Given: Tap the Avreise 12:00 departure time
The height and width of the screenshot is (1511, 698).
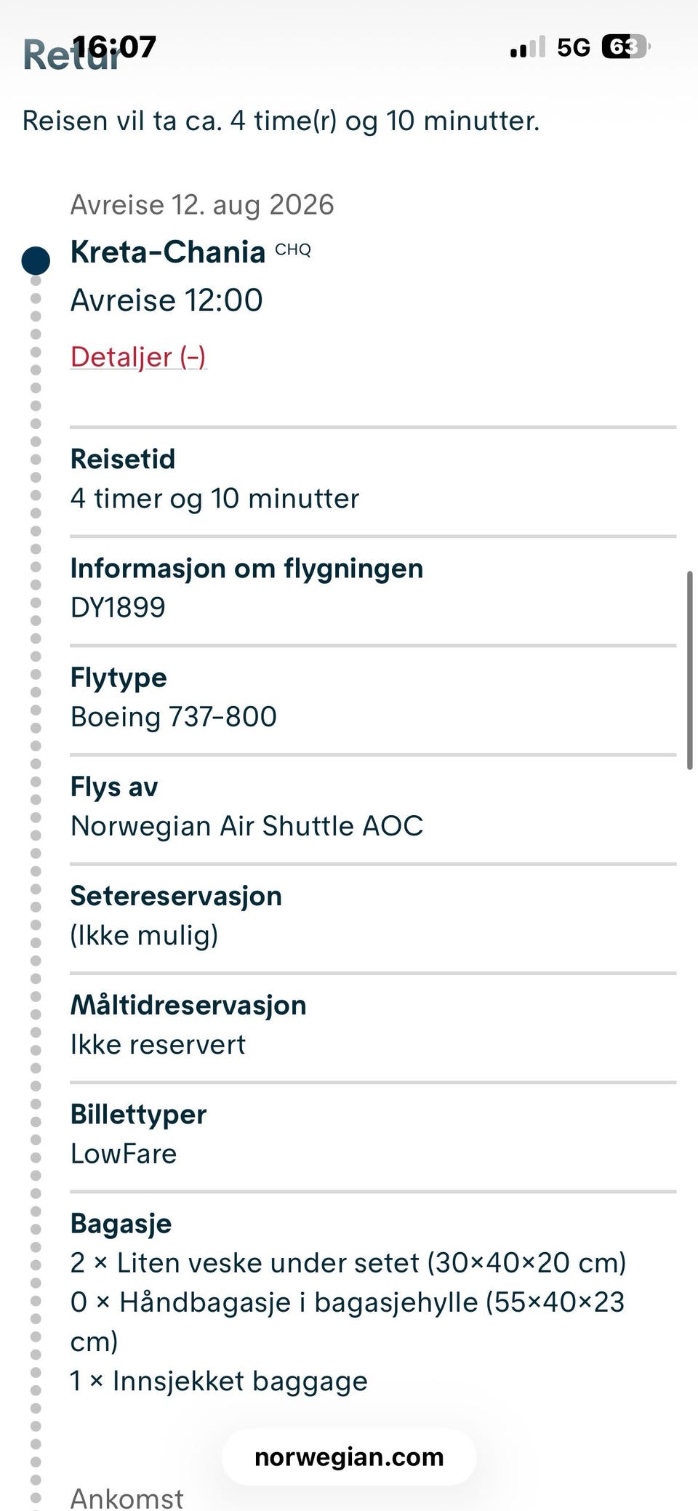Looking at the screenshot, I should coord(167,300).
